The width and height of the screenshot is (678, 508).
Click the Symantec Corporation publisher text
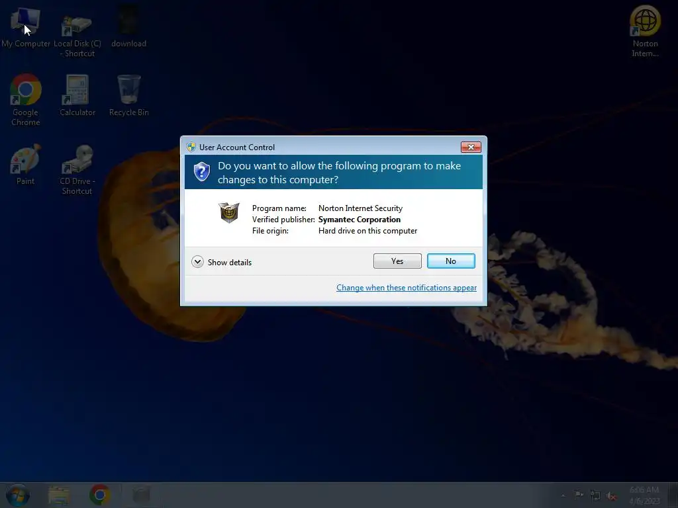click(x=360, y=220)
